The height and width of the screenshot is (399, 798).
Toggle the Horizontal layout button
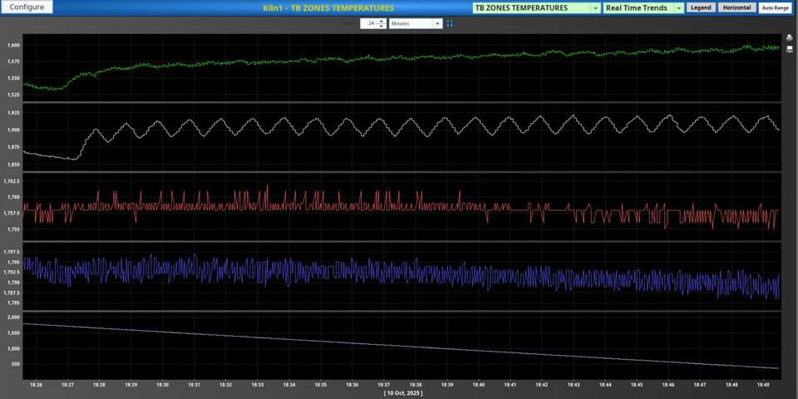click(x=737, y=7)
